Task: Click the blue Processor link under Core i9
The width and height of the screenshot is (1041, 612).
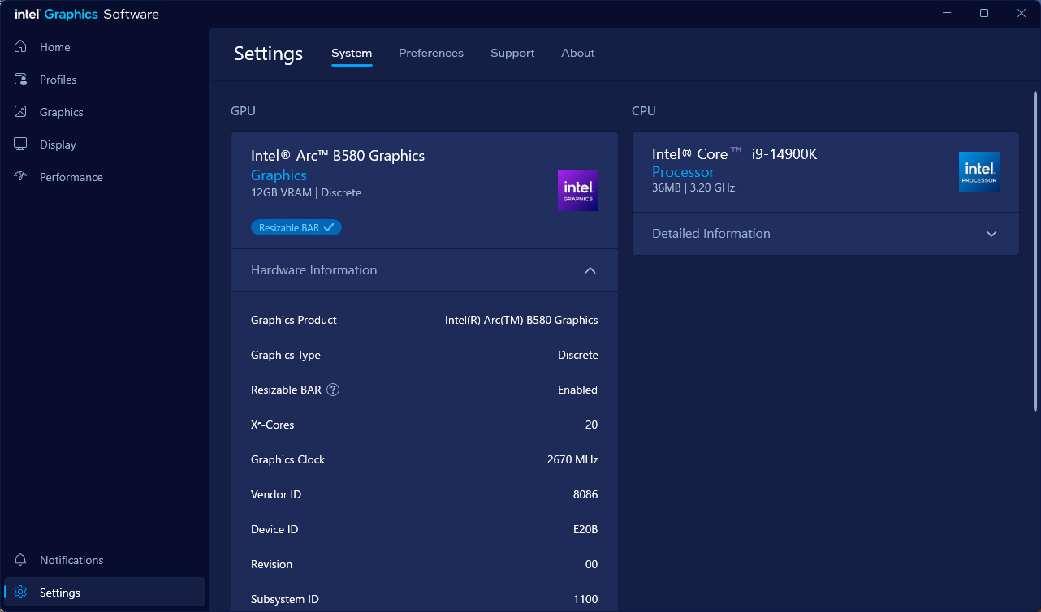Action: point(683,172)
